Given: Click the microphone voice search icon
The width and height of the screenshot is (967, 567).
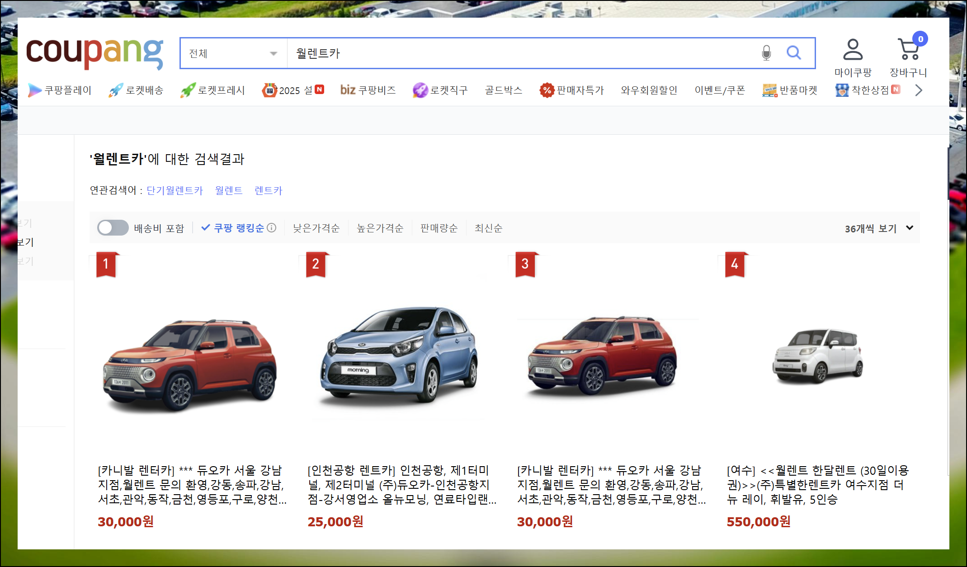Looking at the screenshot, I should click(x=766, y=53).
